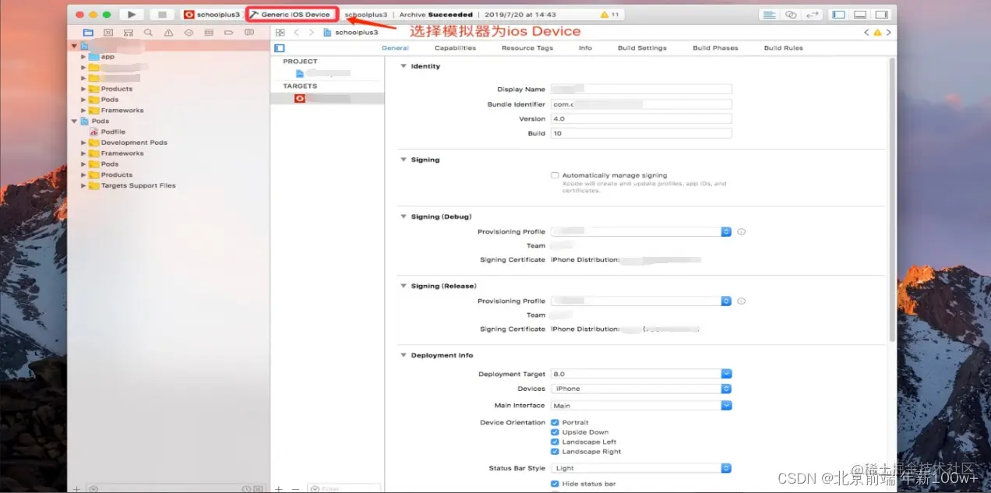Screen dimensions: 991x493
Task: Collapse the Deployment Info section
Action: click(404, 355)
